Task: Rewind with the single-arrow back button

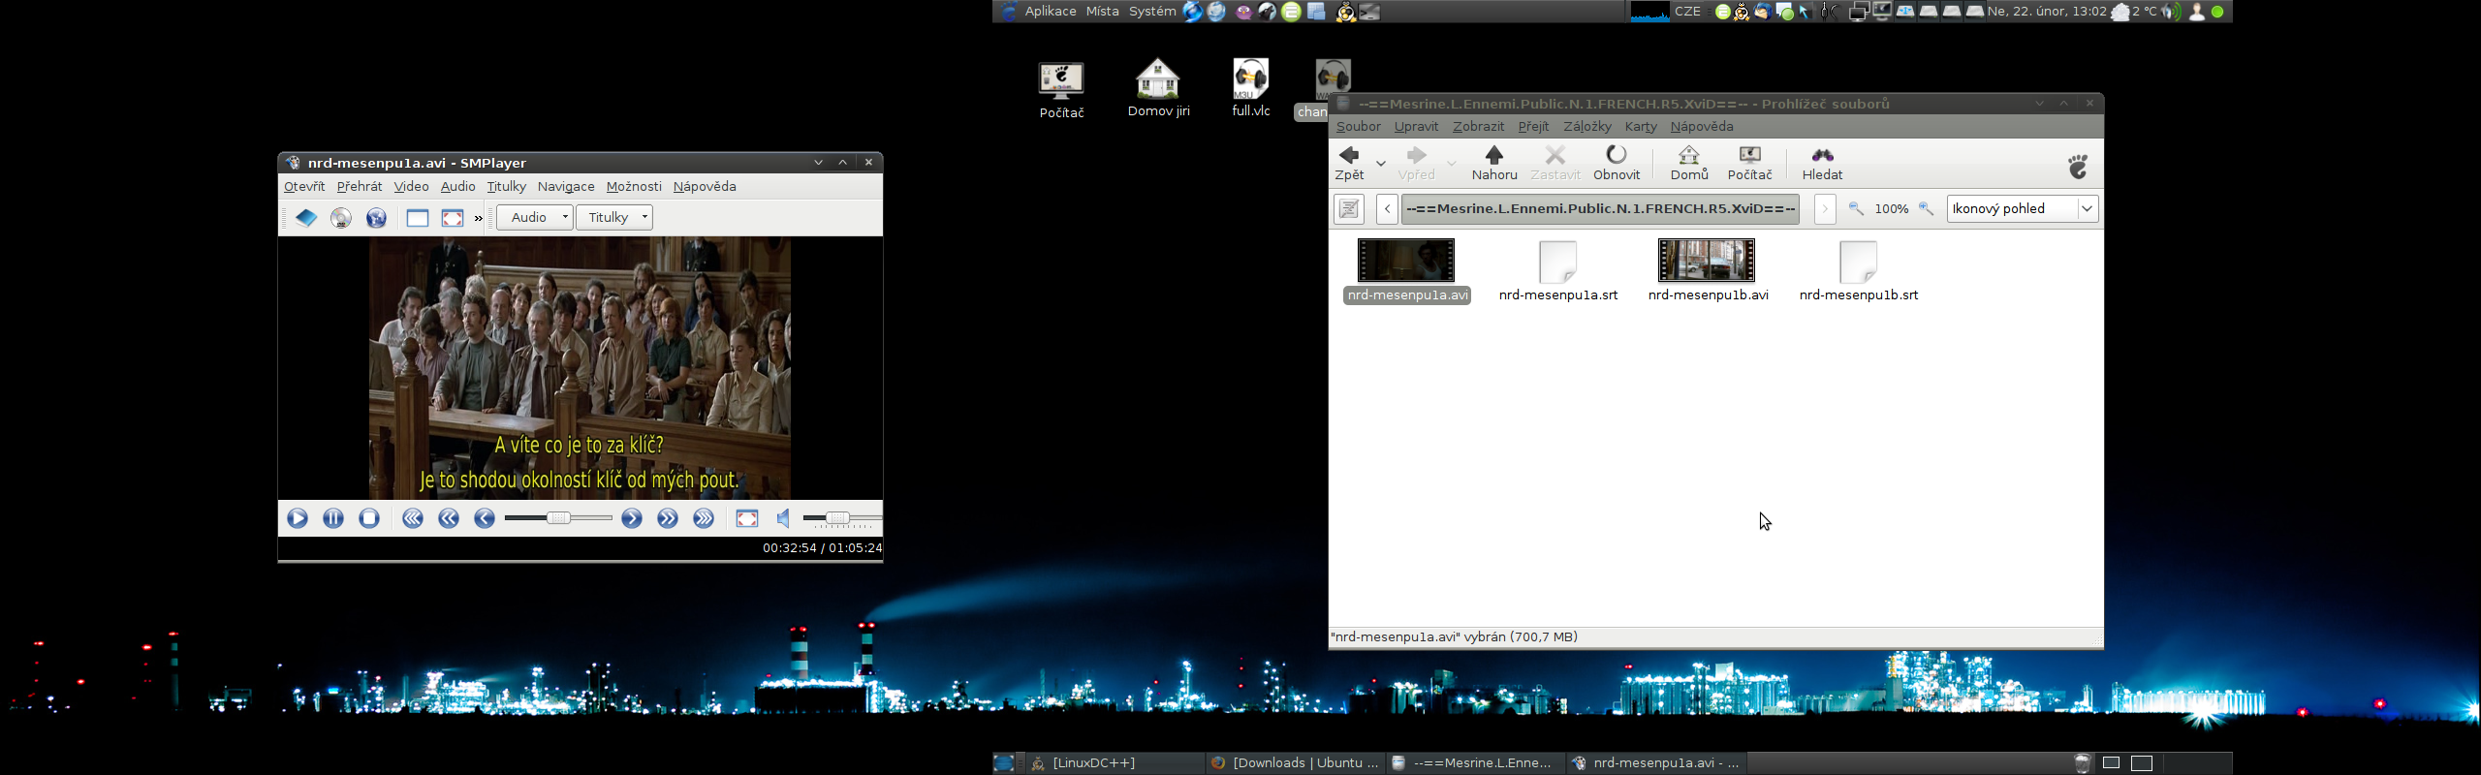Action: coord(485,518)
